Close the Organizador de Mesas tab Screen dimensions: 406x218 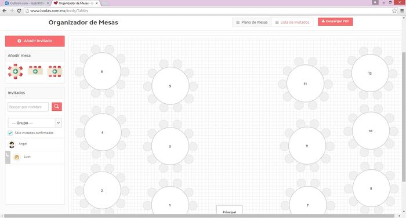97,3
